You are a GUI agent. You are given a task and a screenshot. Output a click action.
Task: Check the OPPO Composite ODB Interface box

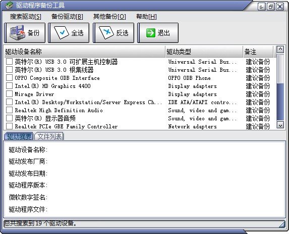point(9,78)
